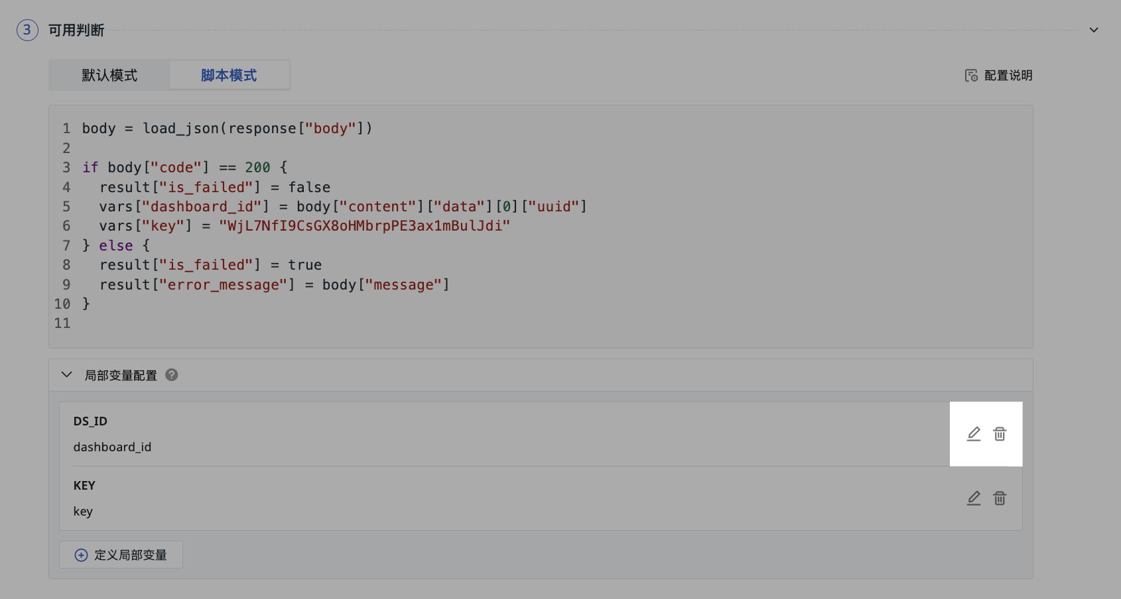The image size is (1121, 599).
Task: Click the 定义局部变量 button
Action: (121, 555)
